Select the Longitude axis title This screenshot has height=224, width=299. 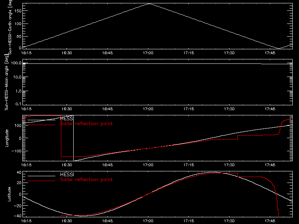pos(7,138)
